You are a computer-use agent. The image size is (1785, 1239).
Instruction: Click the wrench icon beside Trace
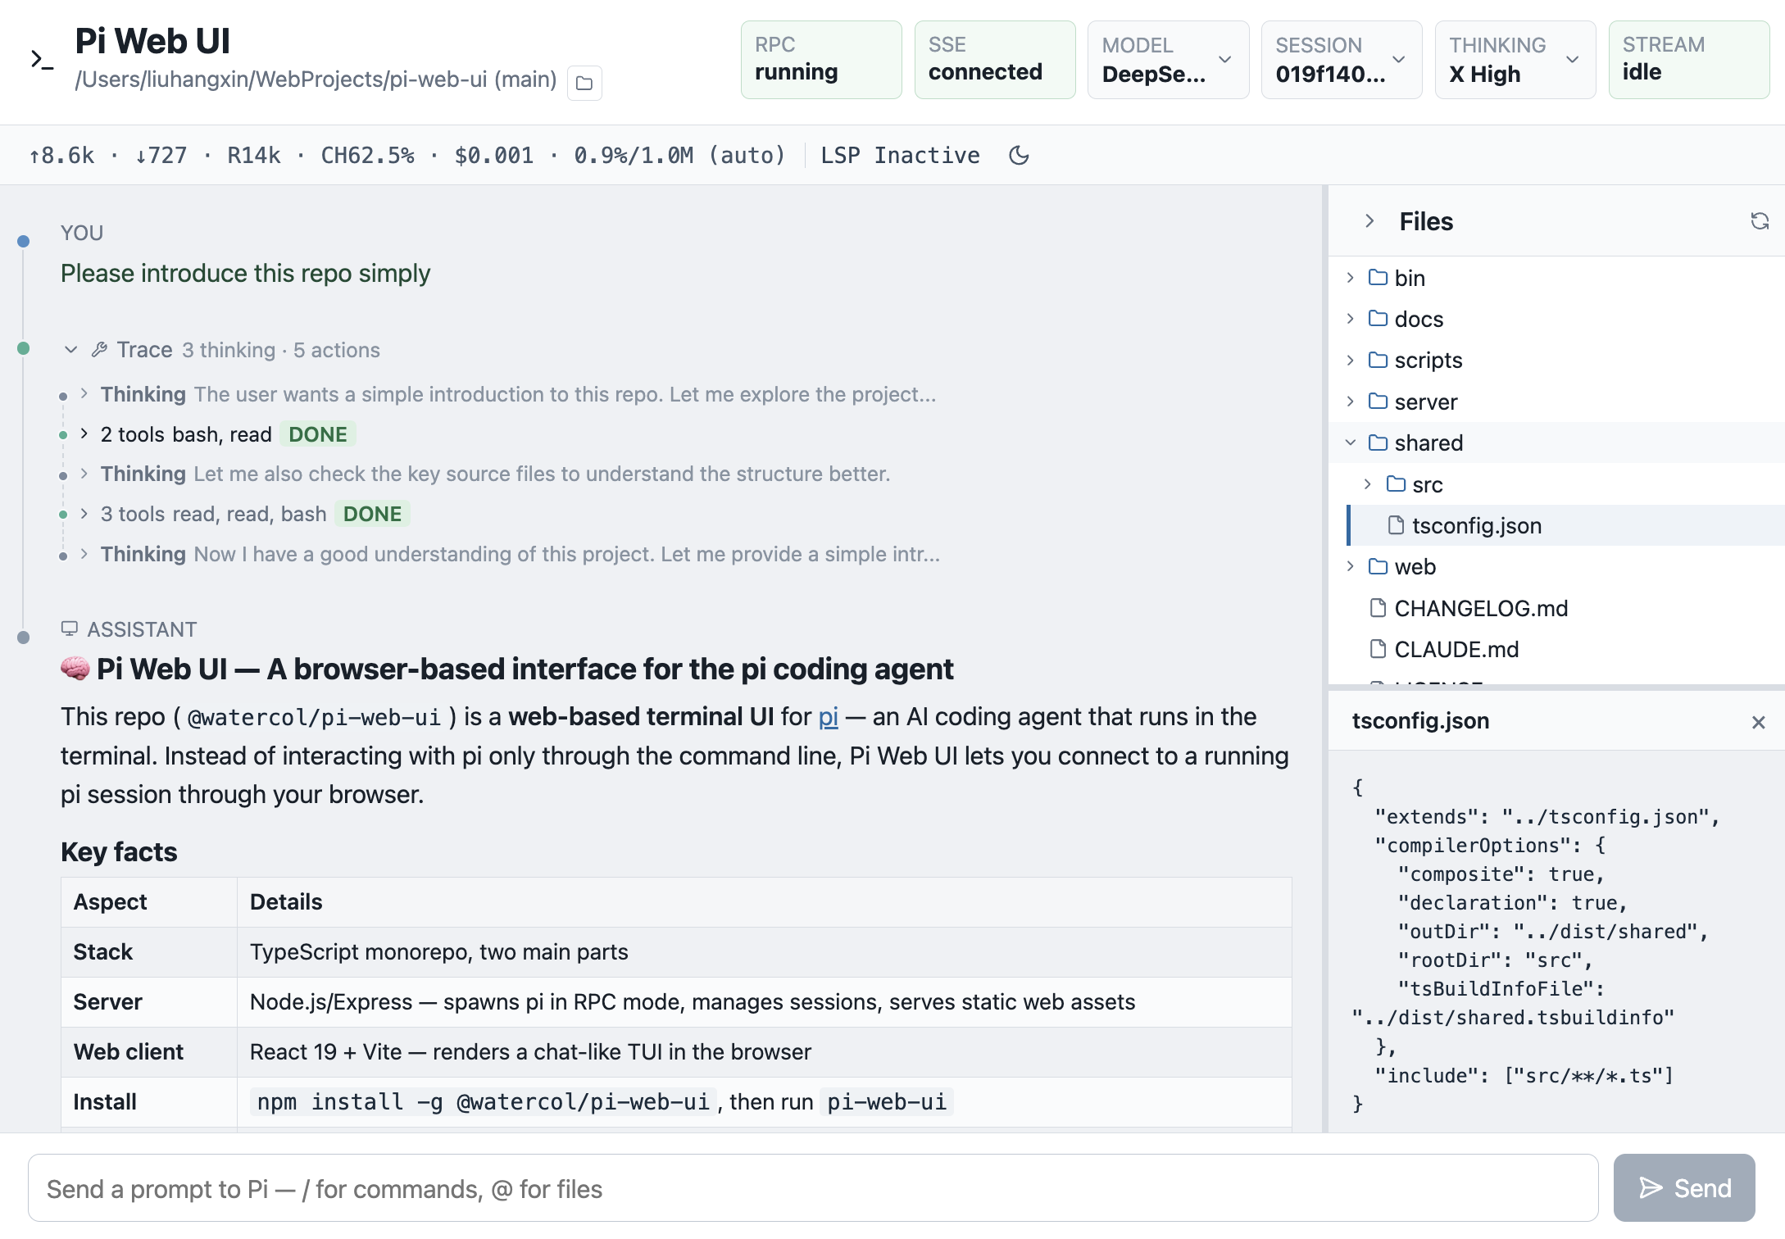click(99, 350)
